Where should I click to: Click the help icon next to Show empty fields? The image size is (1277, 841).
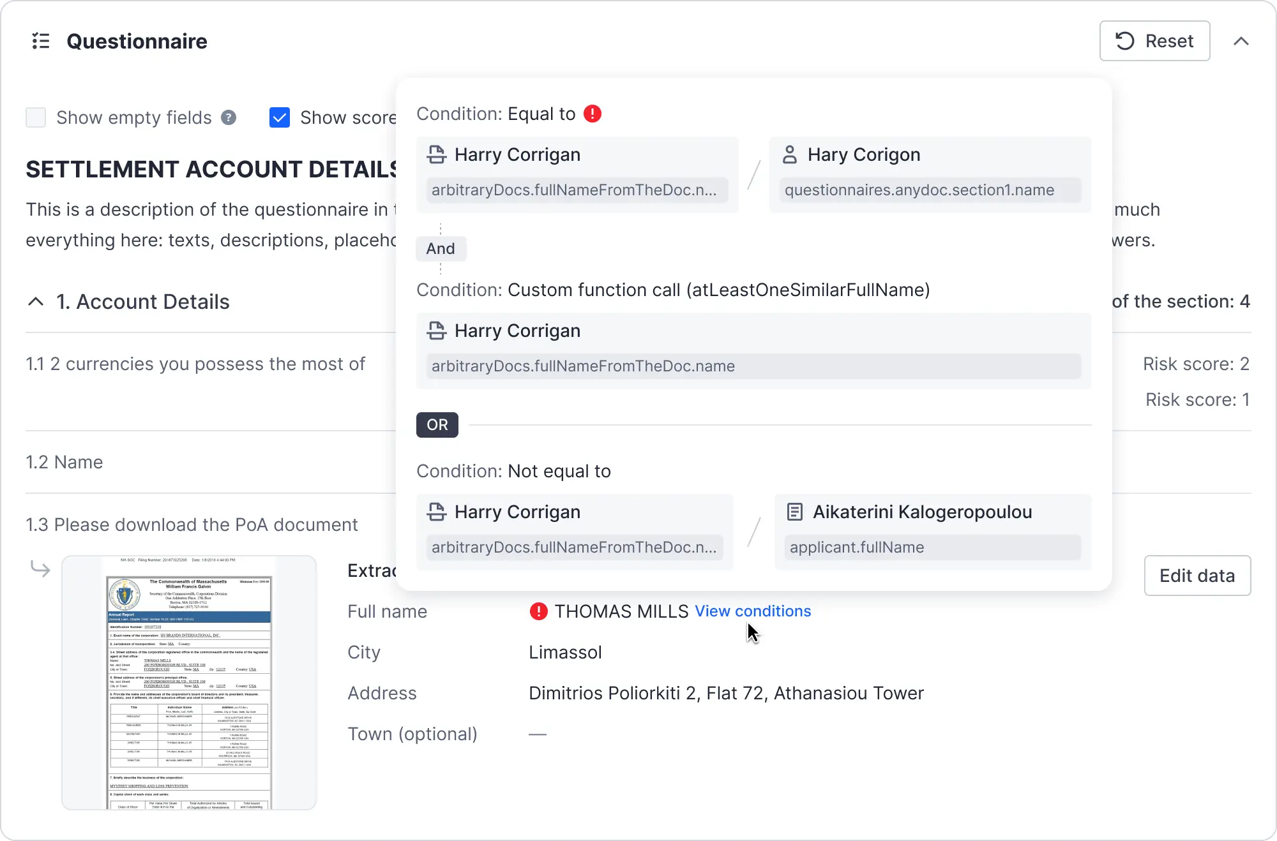click(229, 117)
